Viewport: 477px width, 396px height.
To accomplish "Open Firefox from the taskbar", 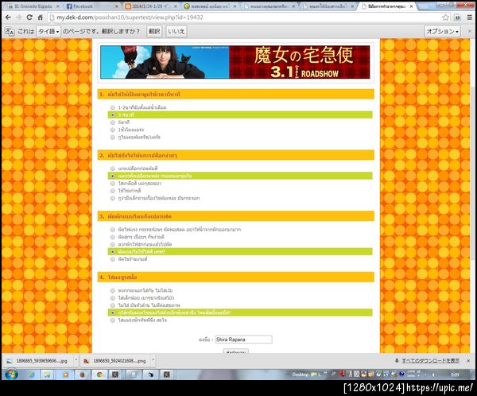I will (83, 375).
